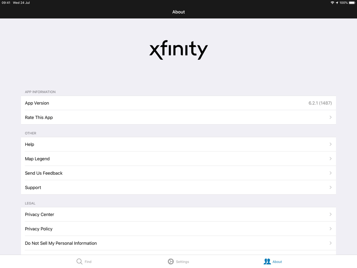
Task: Tap the About people icon
Action: (267, 262)
